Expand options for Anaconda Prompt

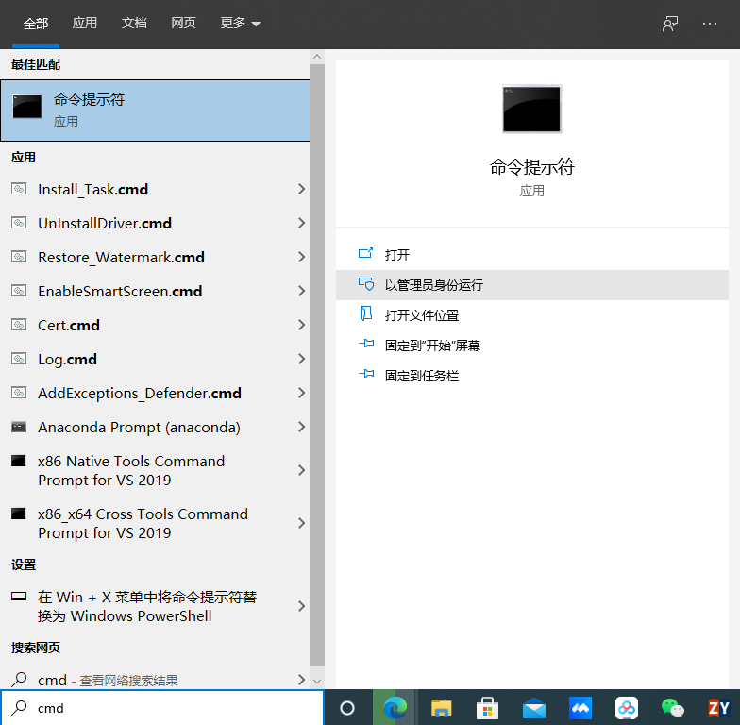point(301,427)
